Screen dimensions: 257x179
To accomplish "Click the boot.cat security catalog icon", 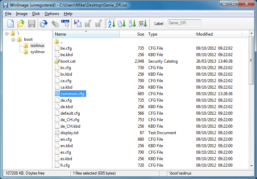I will [57, 61].
